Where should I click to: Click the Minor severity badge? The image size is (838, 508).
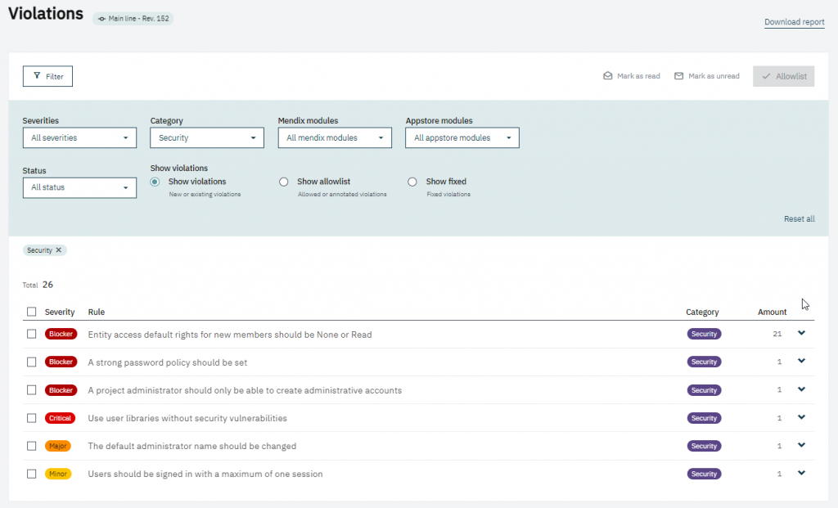click(x=58, y=474)
